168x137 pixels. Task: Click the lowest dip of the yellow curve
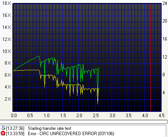[x=98, y=104]
